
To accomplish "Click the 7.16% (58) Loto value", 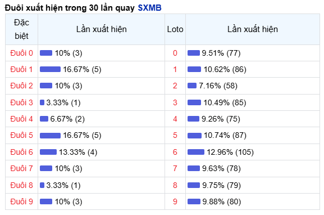I will pyautogui.click(x=218, y=86).
